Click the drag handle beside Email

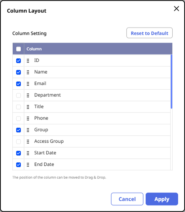coord(28,84)
